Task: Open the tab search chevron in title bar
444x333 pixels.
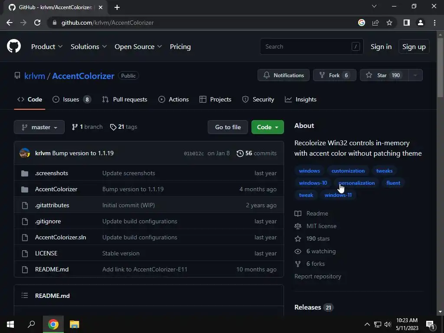Action: [374, 6]
